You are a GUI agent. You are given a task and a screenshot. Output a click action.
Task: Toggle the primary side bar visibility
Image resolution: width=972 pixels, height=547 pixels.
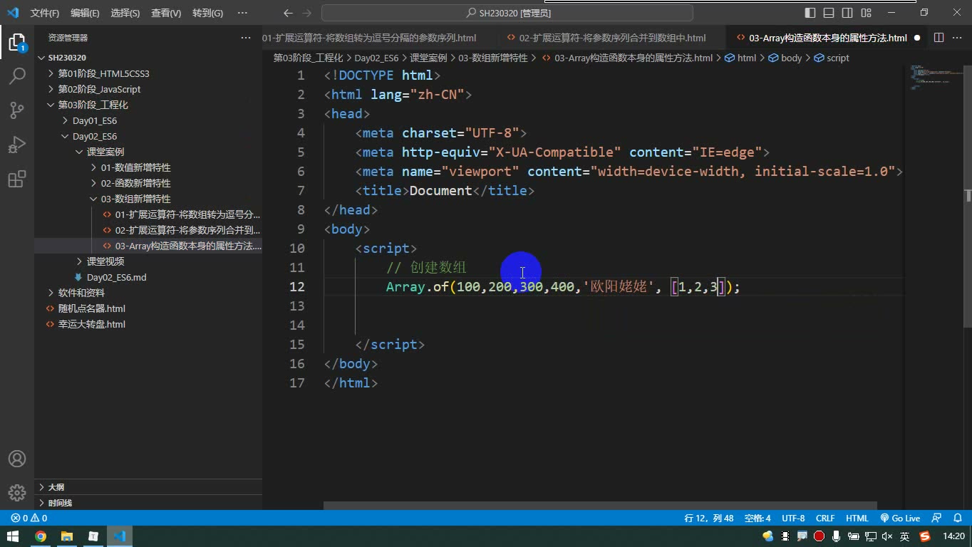click(x=810, y=13)
